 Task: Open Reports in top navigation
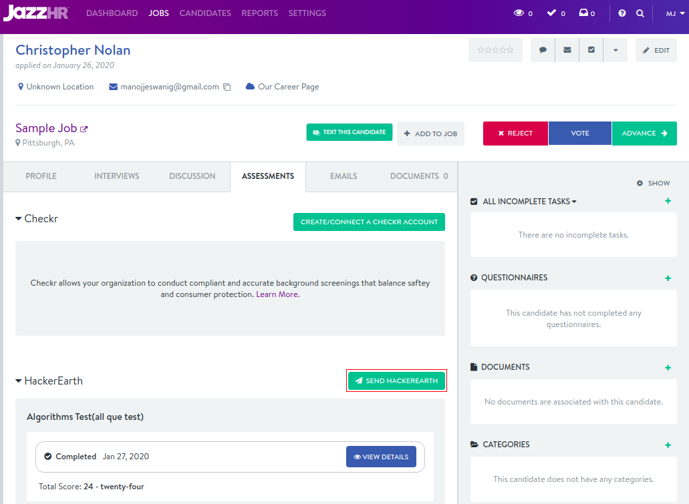coord(260,13)
